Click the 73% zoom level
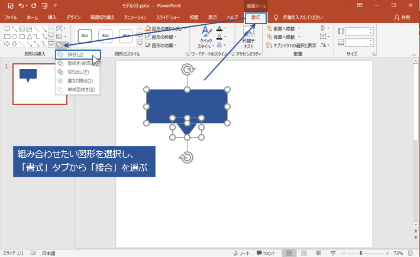This screenshot has height=257, width=420. point(398,253)
